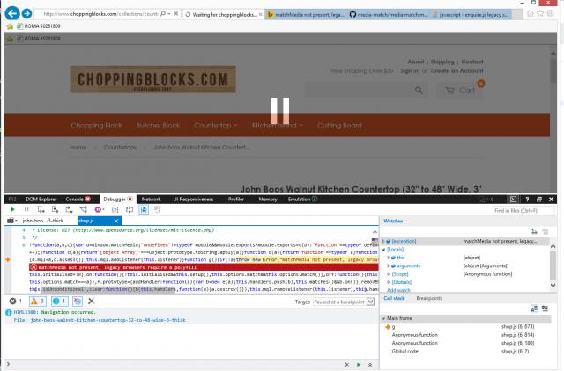Clear the console input line X

pos(346,365)
